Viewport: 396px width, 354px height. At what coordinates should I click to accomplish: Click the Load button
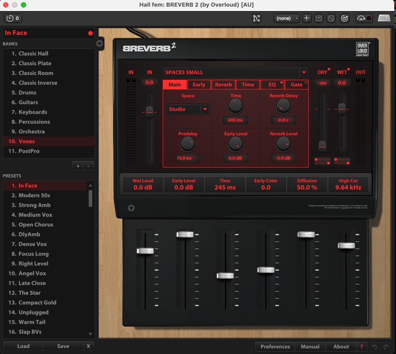click(23, 346)
